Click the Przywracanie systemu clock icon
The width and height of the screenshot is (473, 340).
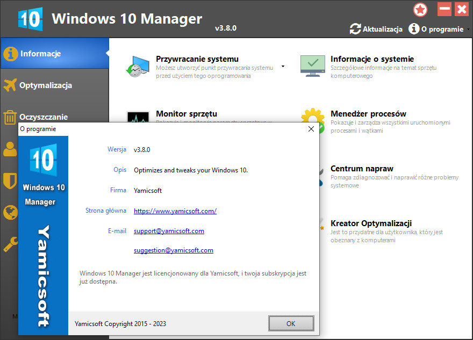pyautogui.click(x=138, y=66)
